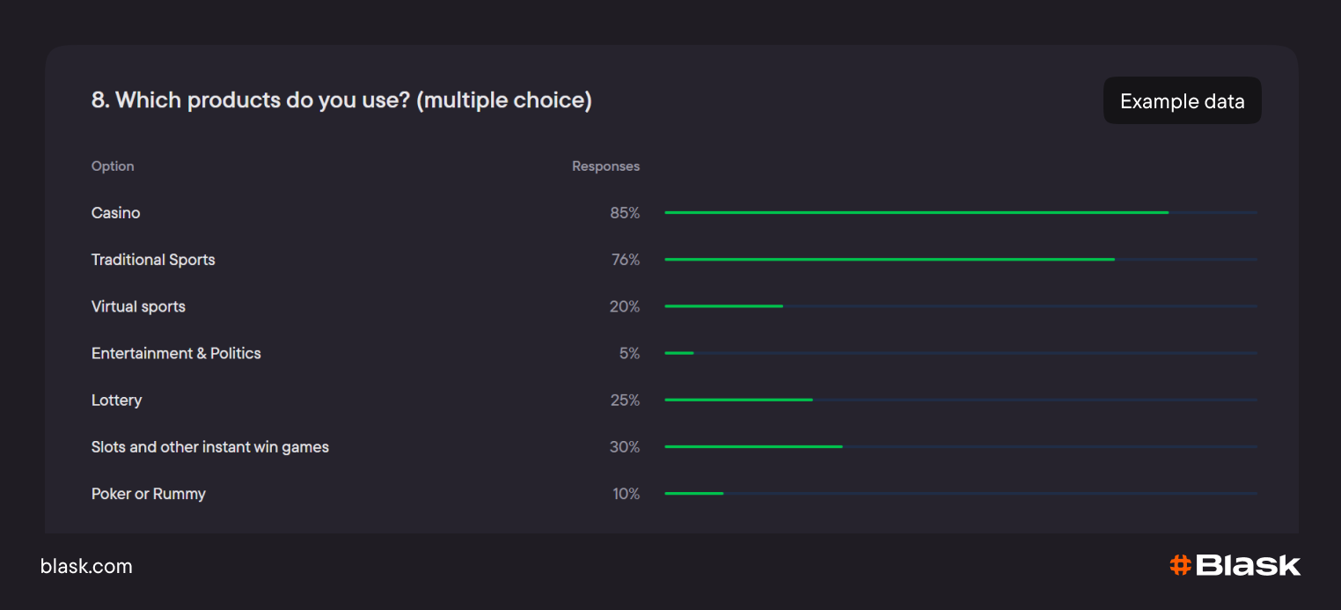This screenshot has height=610, width=1341.
Task: Click the Lottery progress bar
Action: (738, 400)
